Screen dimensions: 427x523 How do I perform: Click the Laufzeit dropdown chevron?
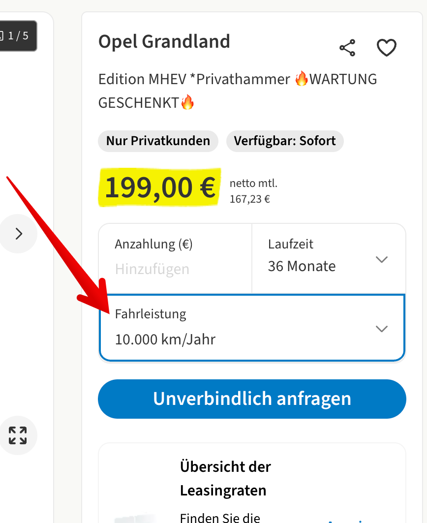pos(382,259)
